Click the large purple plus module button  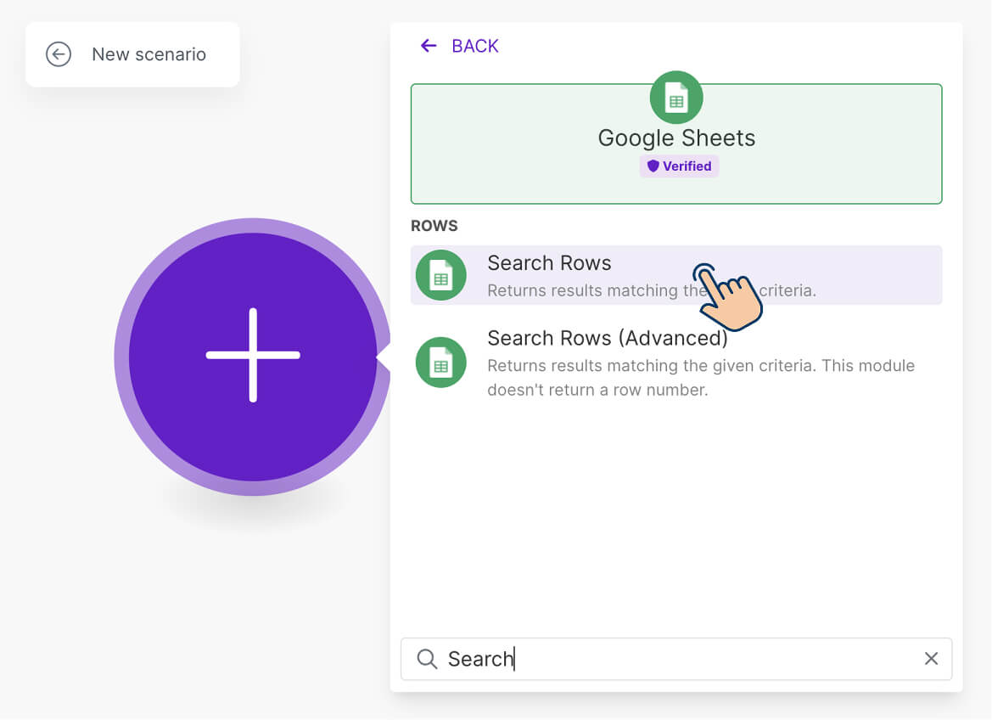(253, 357)
